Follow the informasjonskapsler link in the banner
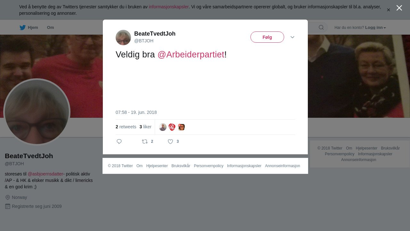The height and width of the screenshot is (231, 410). tap(168, 7)
